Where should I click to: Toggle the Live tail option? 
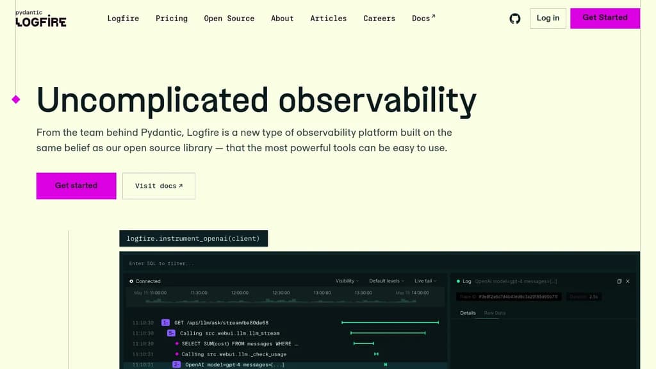tap(425, 281)
